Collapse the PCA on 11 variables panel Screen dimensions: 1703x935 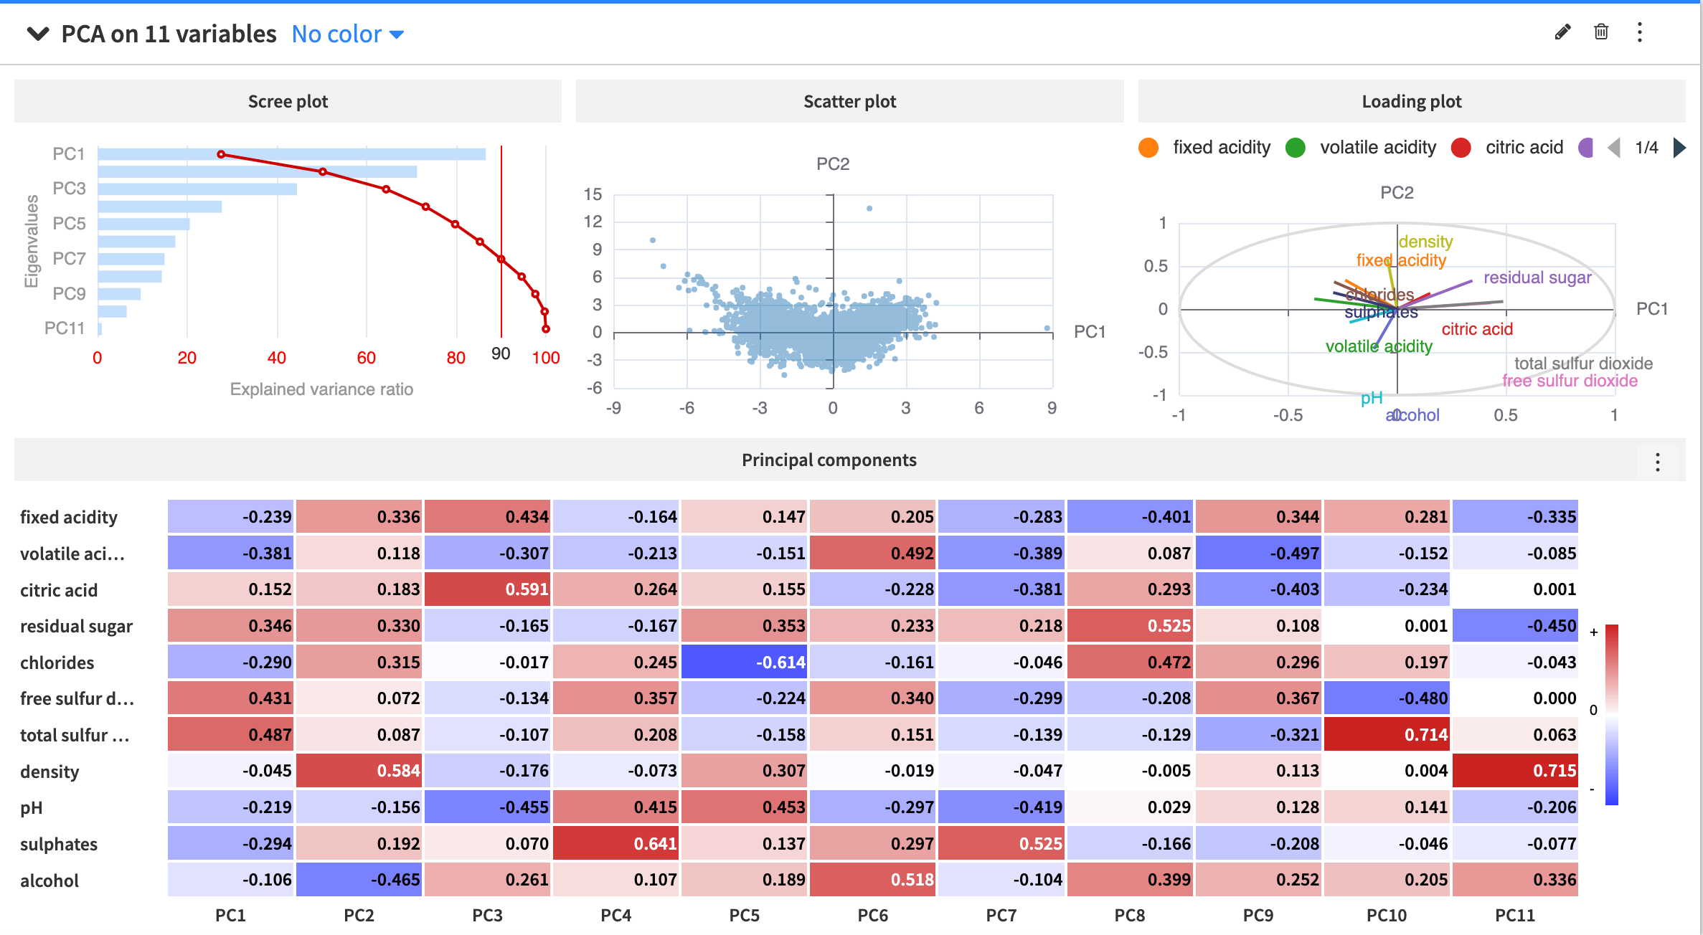(37, 33)
